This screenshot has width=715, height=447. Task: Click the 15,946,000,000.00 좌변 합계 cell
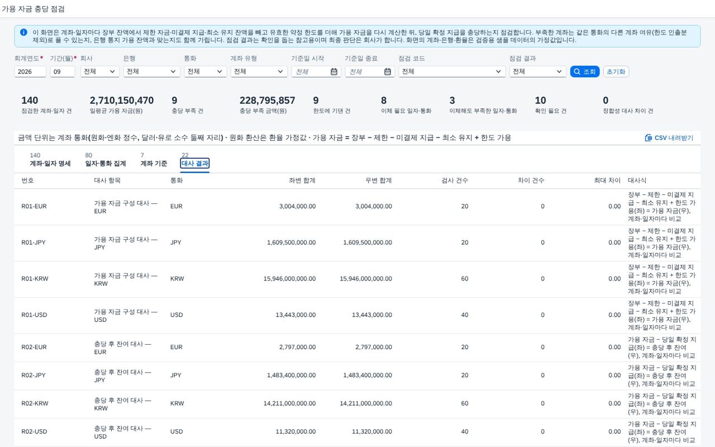(289, 279)
